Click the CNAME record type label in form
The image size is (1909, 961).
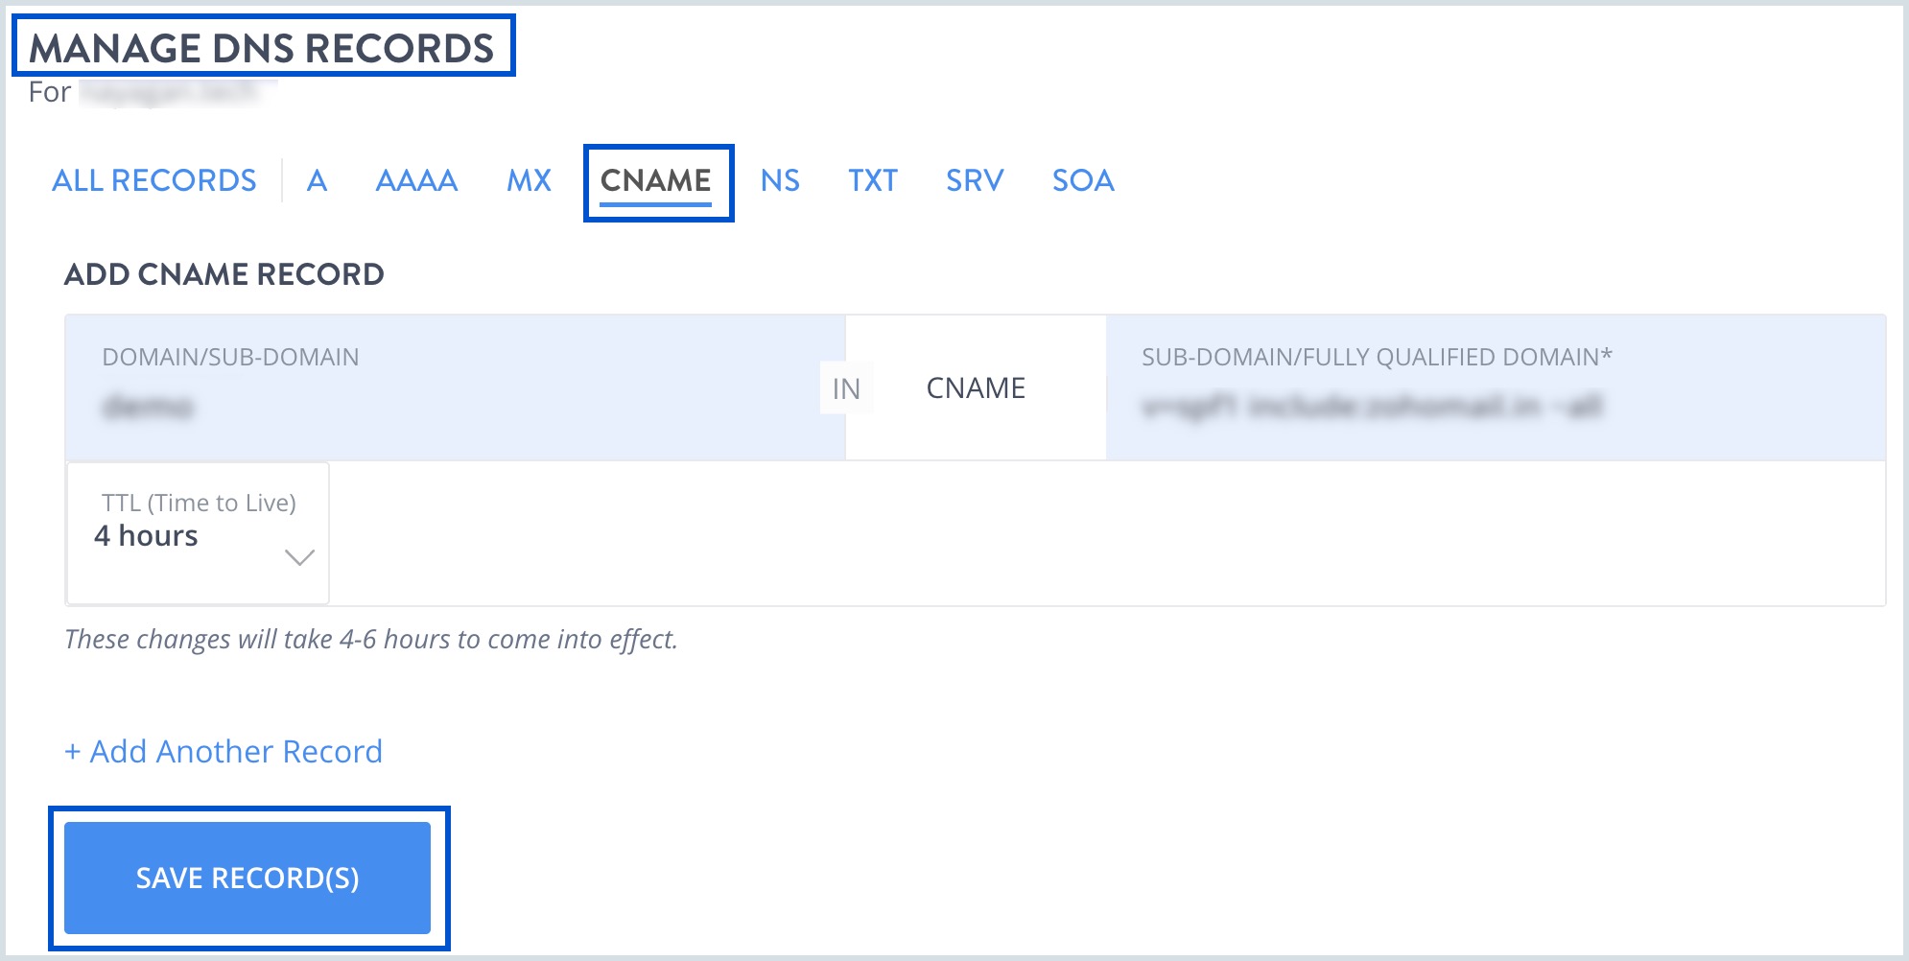(x=976, y=388)
